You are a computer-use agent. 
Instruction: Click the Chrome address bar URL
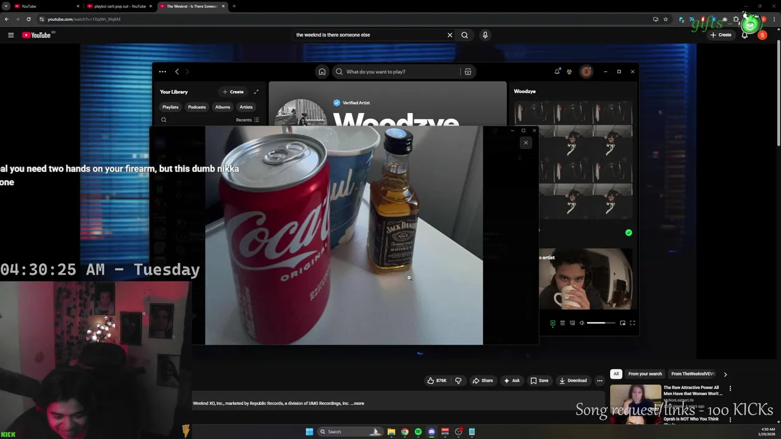pyautogui.click(x=84, y=19)
